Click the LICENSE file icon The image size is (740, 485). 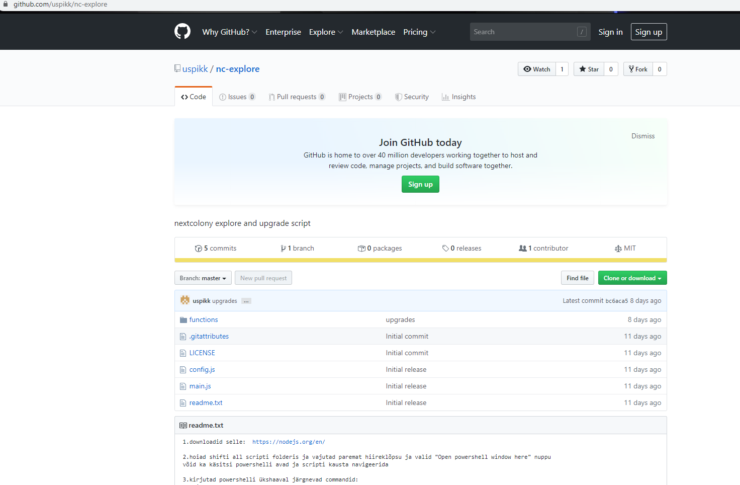tap(183, 353)
